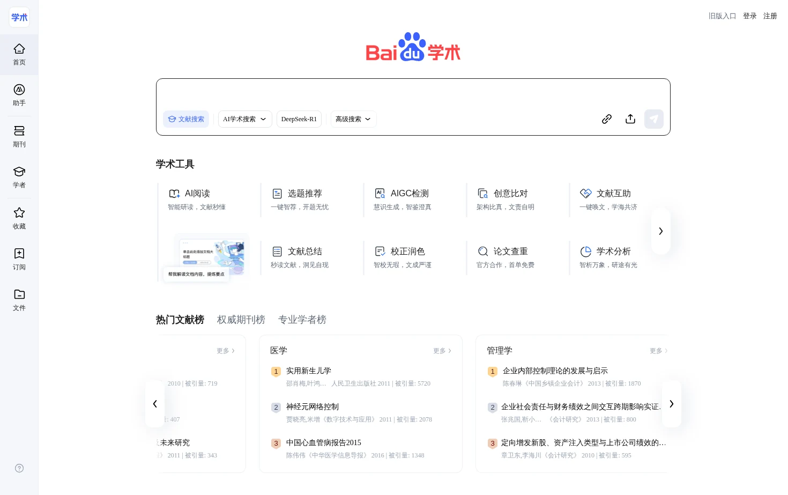Viewport: 788px width, 495px height.
Task: Open the 助手 assistant sidebar icon
Action: [19, 95]
